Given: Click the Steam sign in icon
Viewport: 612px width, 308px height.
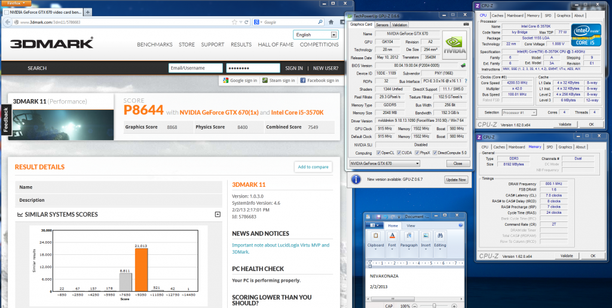Looking at the screenshot, I should [265, 81].
